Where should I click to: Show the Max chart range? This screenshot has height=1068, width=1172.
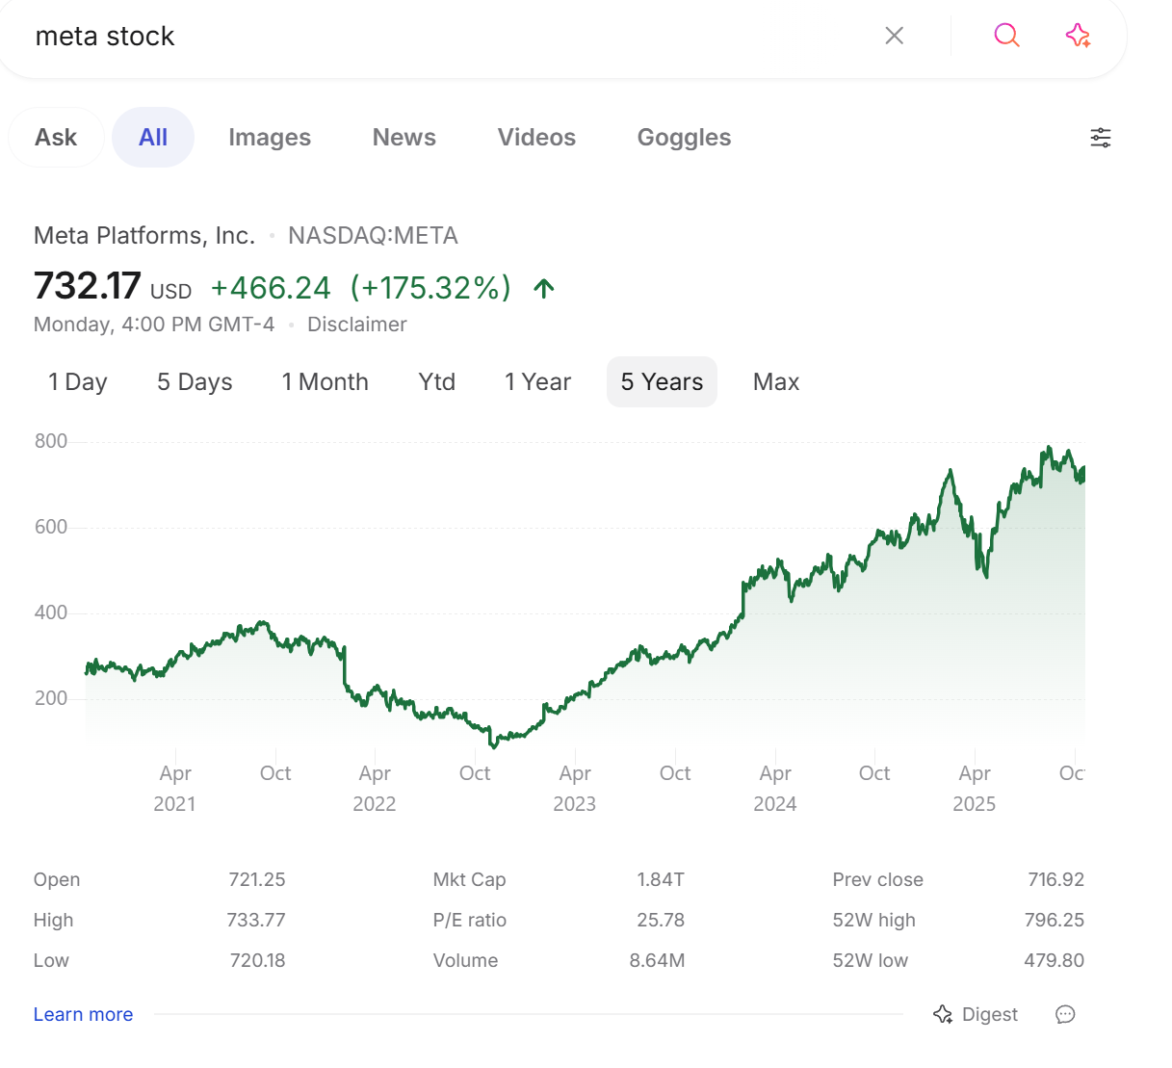tap(776, 382)
